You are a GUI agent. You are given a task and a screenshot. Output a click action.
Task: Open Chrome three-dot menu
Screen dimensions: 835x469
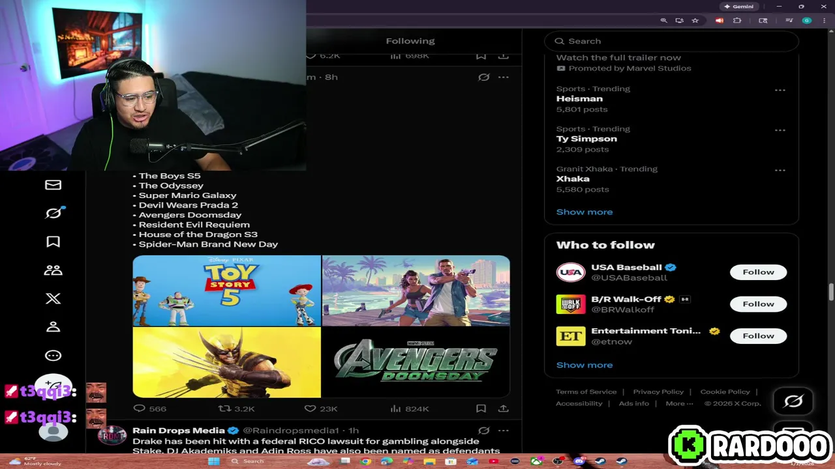(825, 21)
